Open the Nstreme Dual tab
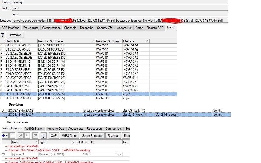Screen dimensions: 261x163 [56, 129]
